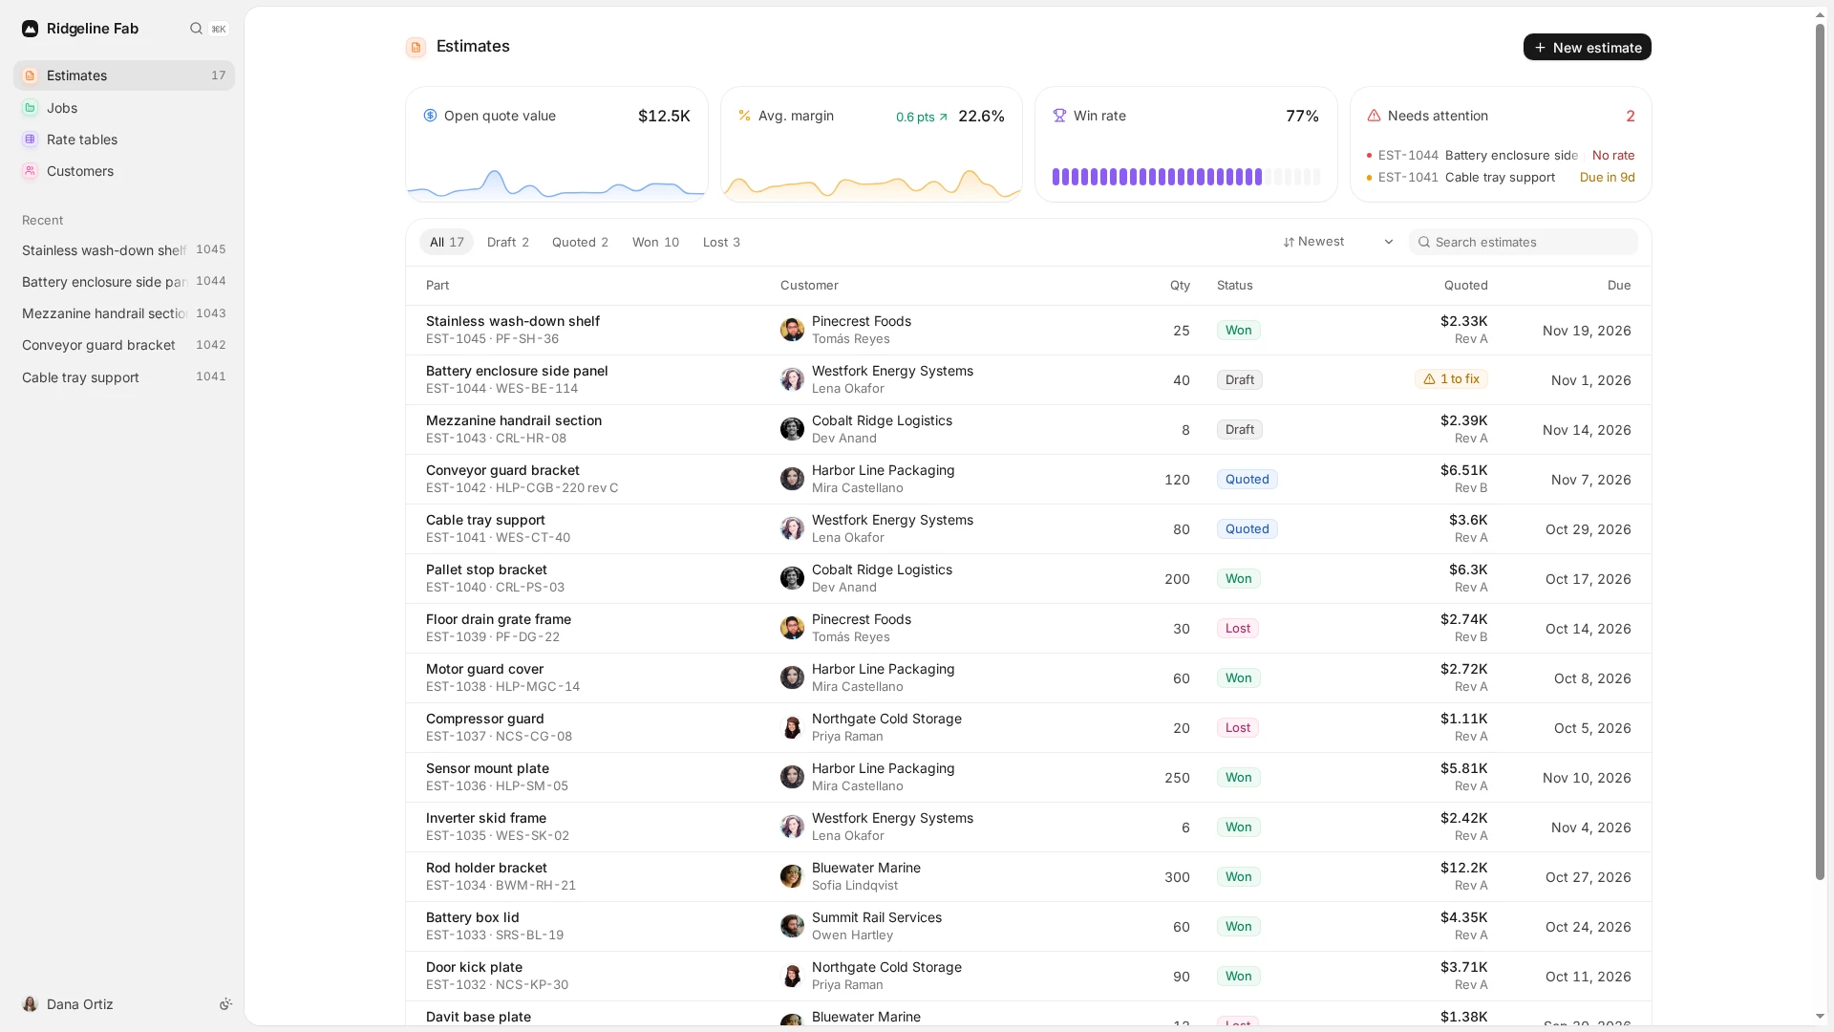
Task: Click the warning icon in '1 to fix' badge
Action: (1429, 379)
